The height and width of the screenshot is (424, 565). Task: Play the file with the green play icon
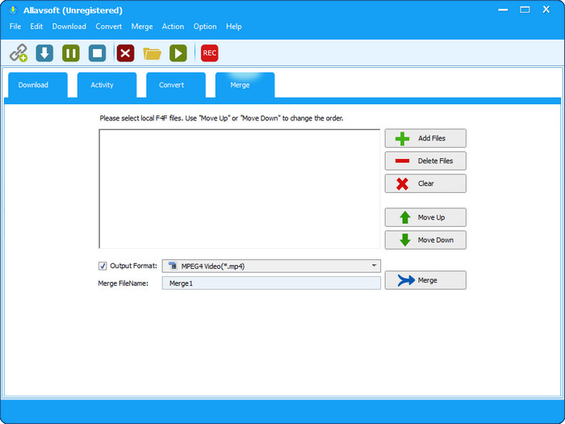tap(178, 53)
